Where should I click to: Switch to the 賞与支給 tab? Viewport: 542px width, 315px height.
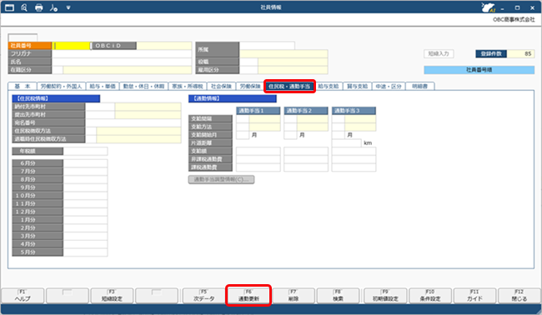click(358, 86)
